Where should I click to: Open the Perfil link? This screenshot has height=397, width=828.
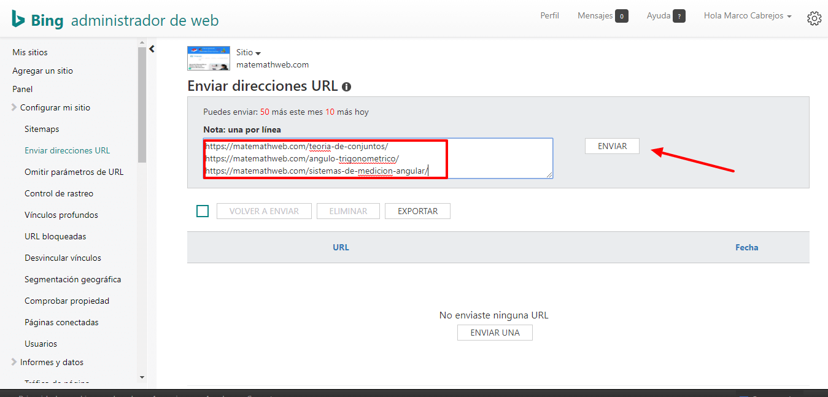tap(549, 16)
